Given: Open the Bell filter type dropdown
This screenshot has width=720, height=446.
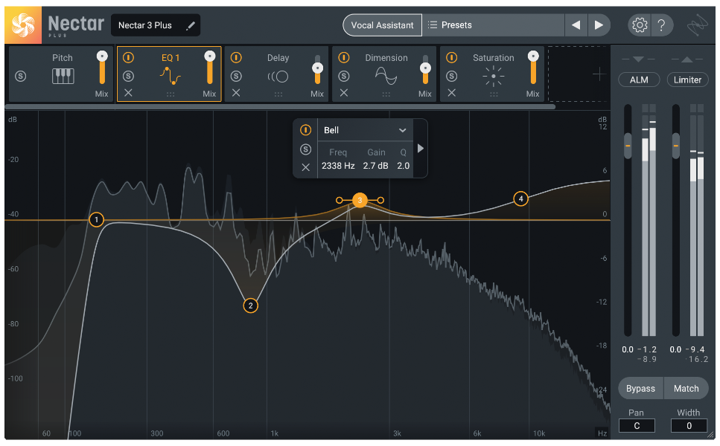Looking at the screenshot, I should coord(366,130).
